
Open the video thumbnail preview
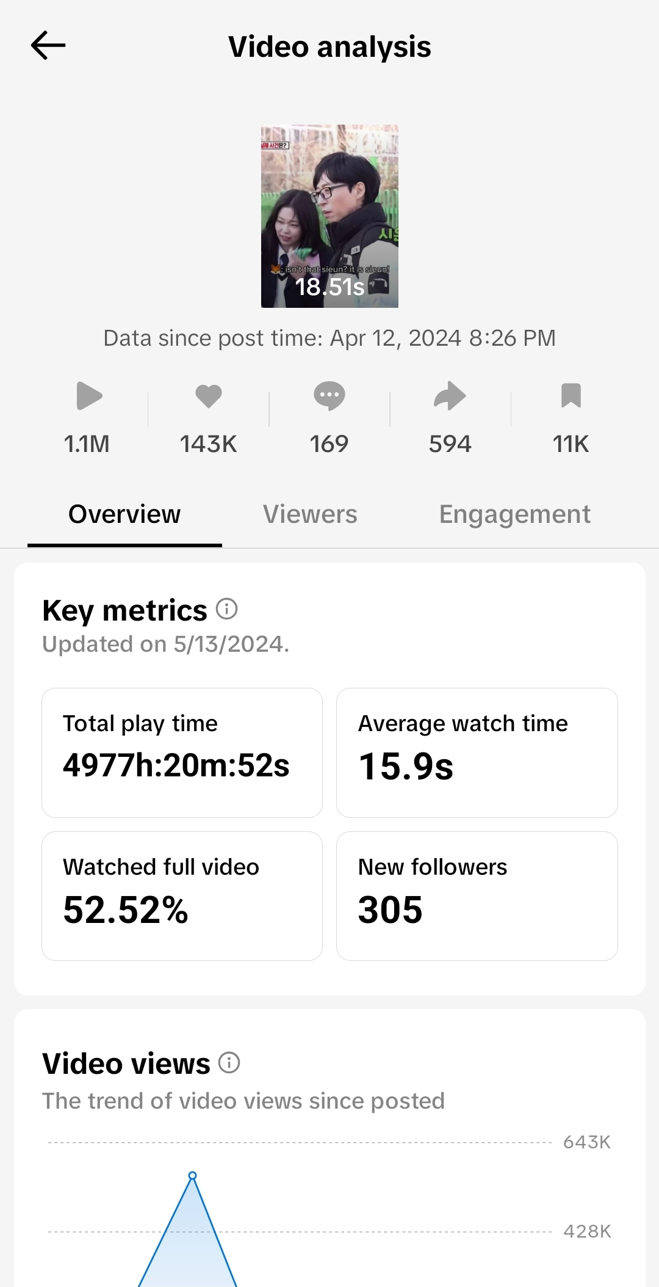(329, 216)
